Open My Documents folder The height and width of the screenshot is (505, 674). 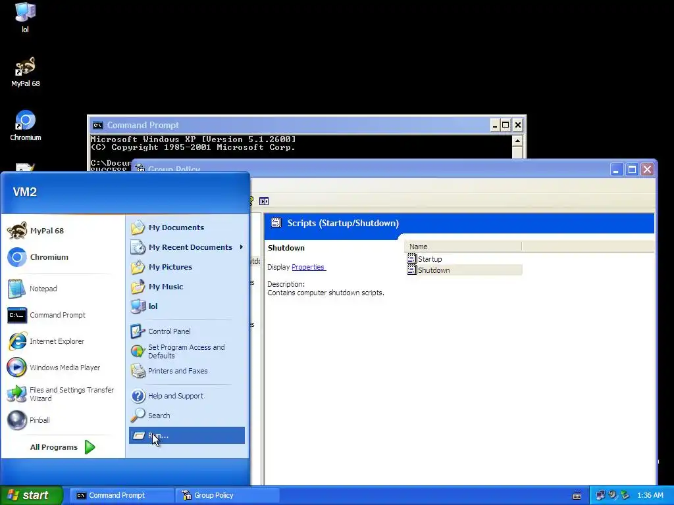[186, 228]
